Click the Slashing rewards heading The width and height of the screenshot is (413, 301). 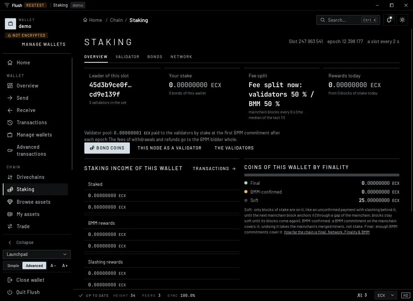pos(105,262)
